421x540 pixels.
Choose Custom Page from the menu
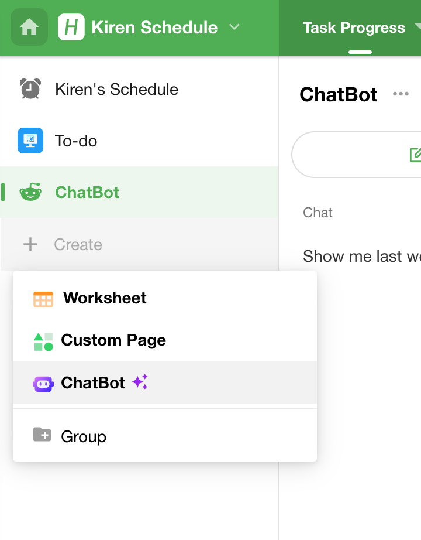click(x=113, y=340)
